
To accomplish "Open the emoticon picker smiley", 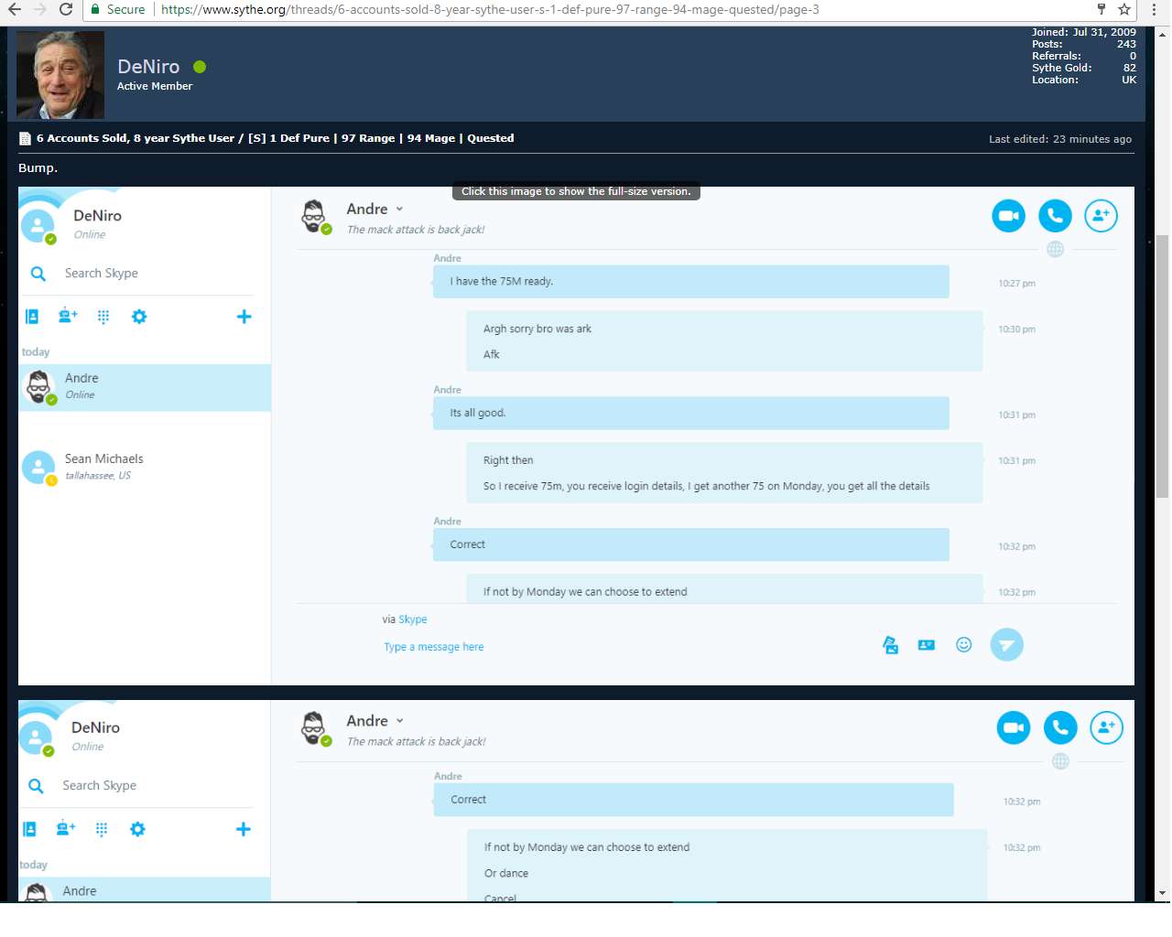I will [963, 645].
